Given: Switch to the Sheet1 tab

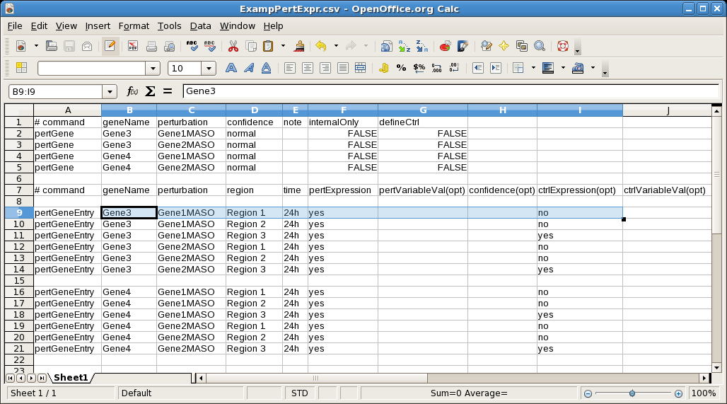Looking at the screenshot, I should 71,378.
